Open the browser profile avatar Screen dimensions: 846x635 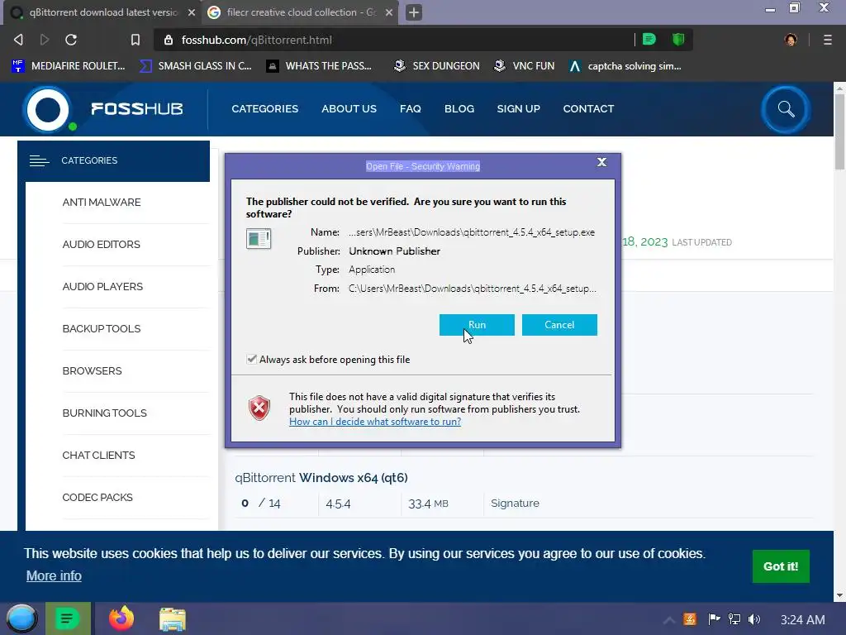click(791, 40)
